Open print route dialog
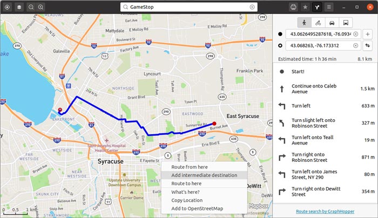The image size is (378, 218). click(293, 7)
